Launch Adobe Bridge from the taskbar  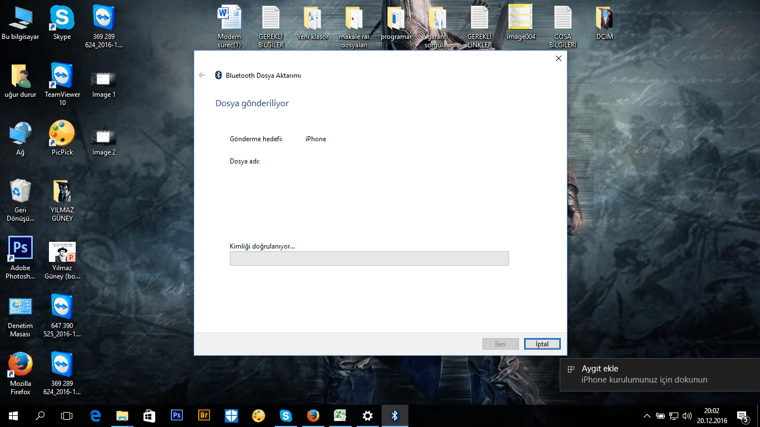tap(204, 415)
